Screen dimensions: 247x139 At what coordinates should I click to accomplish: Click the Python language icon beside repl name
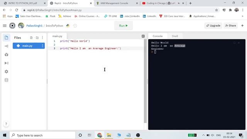click(x=68, y=25)
